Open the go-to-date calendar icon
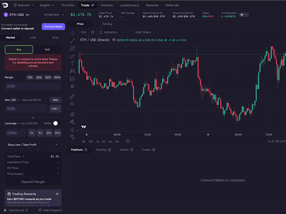Viewport: 286px width, 214px height. [x=128, y=141]
